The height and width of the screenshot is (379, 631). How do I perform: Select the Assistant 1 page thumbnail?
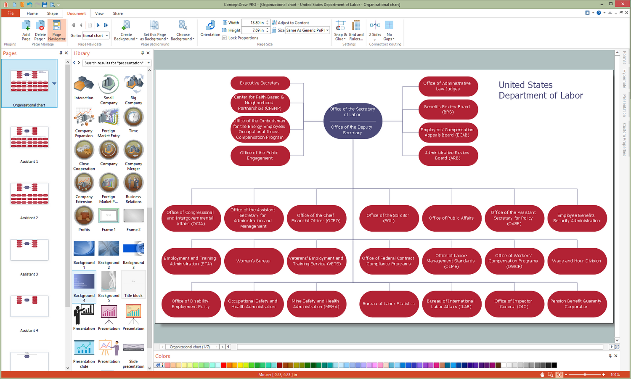pyautogui.click(x=29, y=138)
